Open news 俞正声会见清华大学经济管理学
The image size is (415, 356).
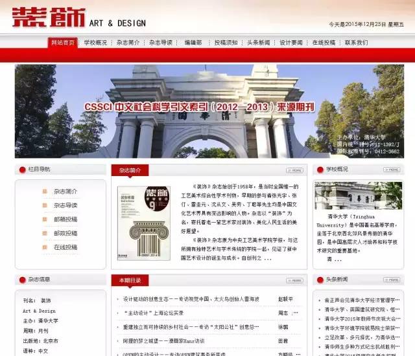point(362,300)
